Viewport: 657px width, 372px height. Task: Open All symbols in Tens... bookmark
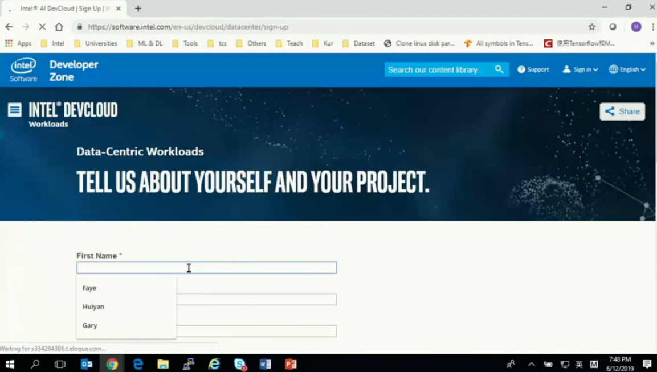pos(499,43)
